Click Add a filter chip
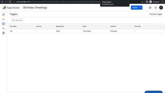 [x=18, y=20]
